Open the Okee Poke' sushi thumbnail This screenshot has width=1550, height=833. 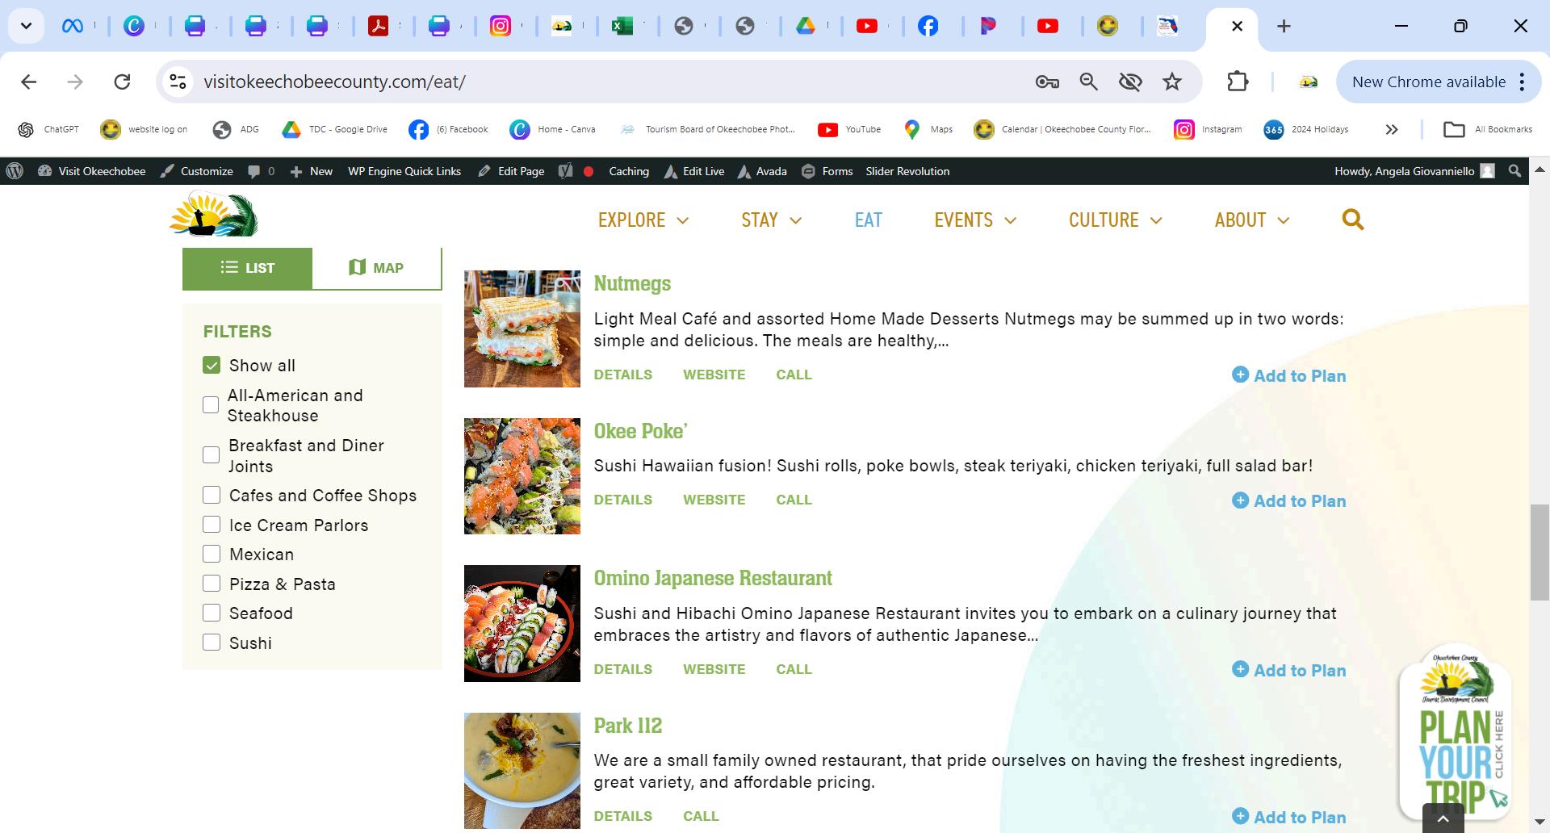pyautogui.click(x=522, y=476)
